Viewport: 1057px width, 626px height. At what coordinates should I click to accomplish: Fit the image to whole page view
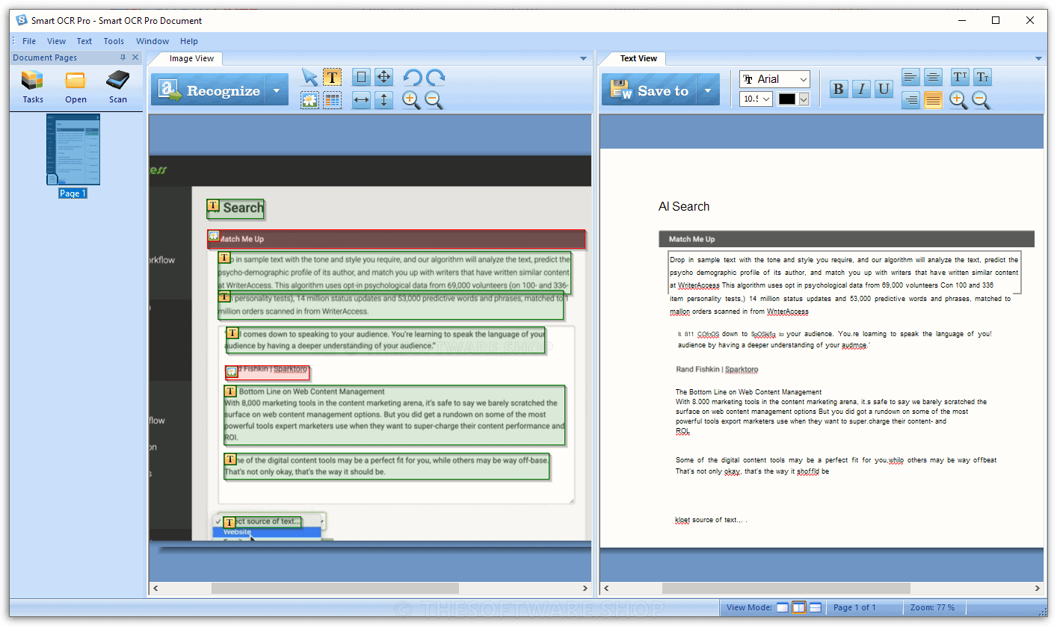coord(361,78)
